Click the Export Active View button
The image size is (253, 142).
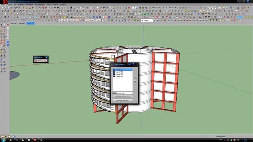[123, 101]
